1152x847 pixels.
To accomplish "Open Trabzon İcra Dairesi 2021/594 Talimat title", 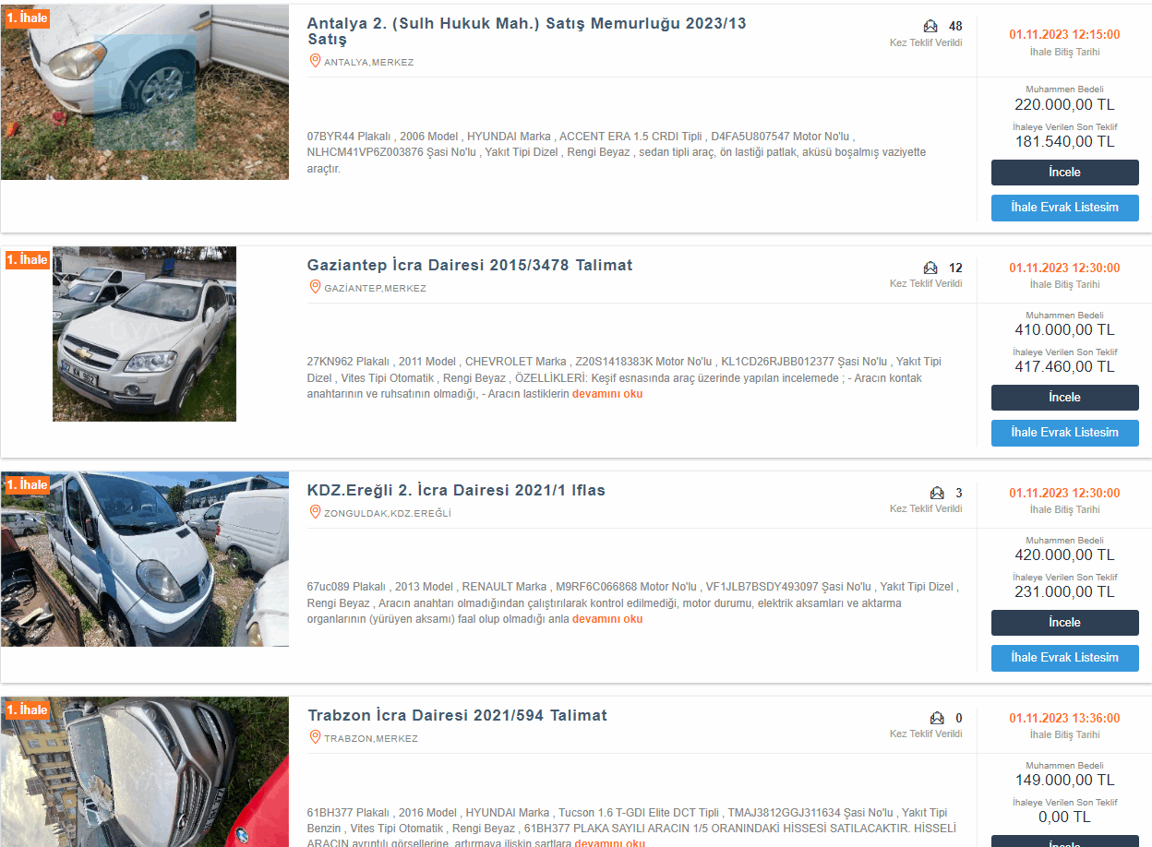I will tap(457, 715).
